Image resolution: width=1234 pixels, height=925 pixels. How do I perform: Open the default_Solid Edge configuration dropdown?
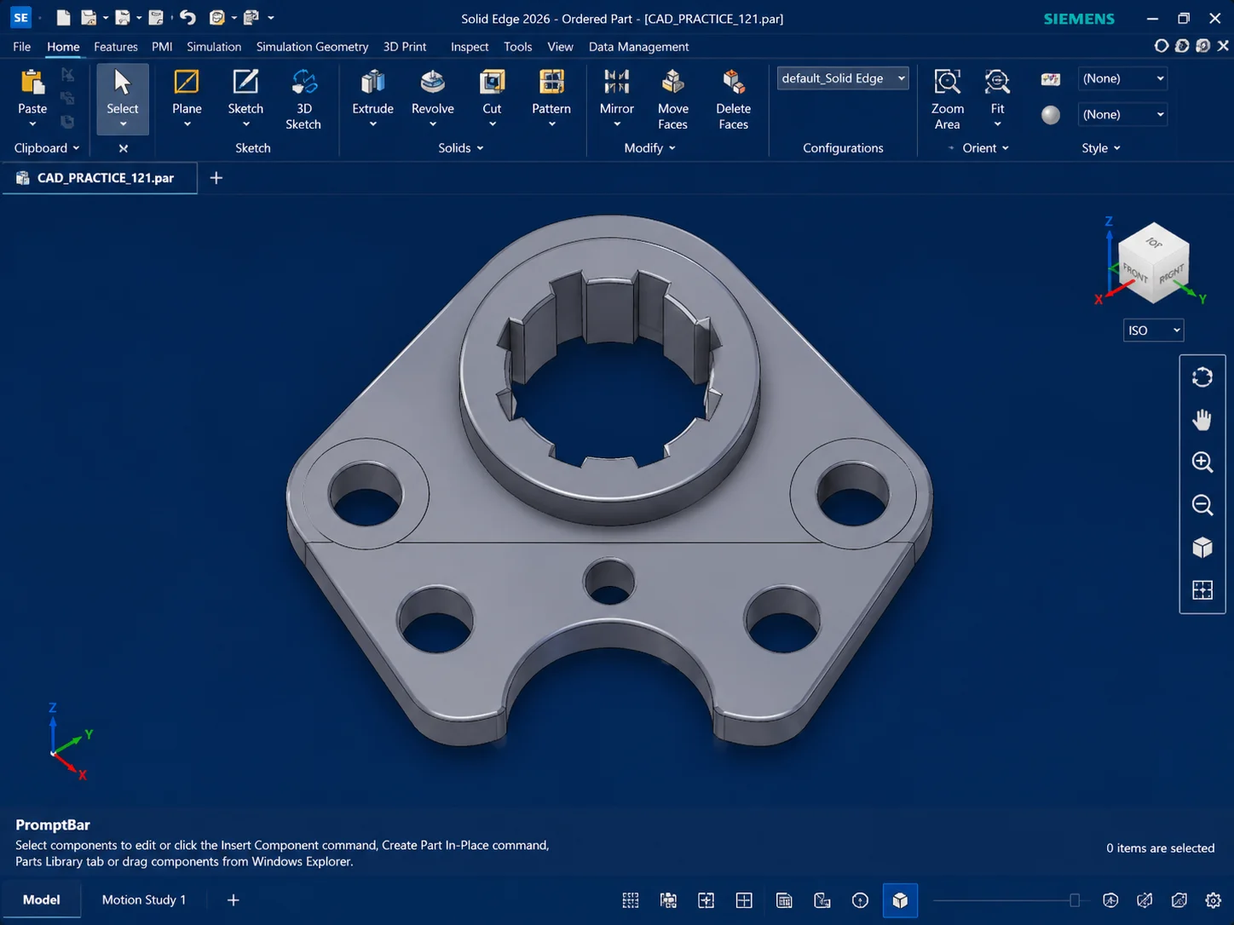842,78
